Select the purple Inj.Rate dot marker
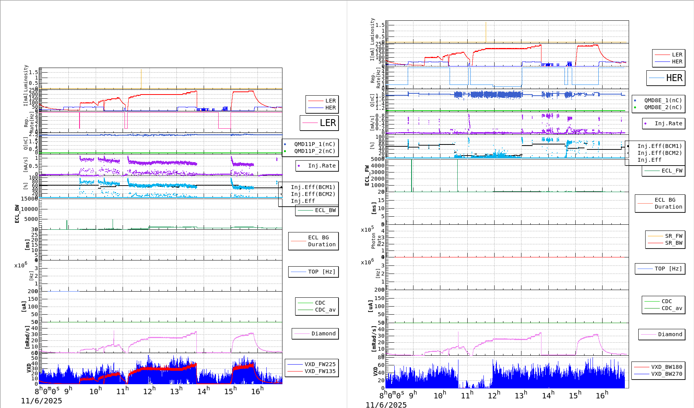The height and width of the screenshot is (408, 694). pyautogui.click(x=299, y=166)
